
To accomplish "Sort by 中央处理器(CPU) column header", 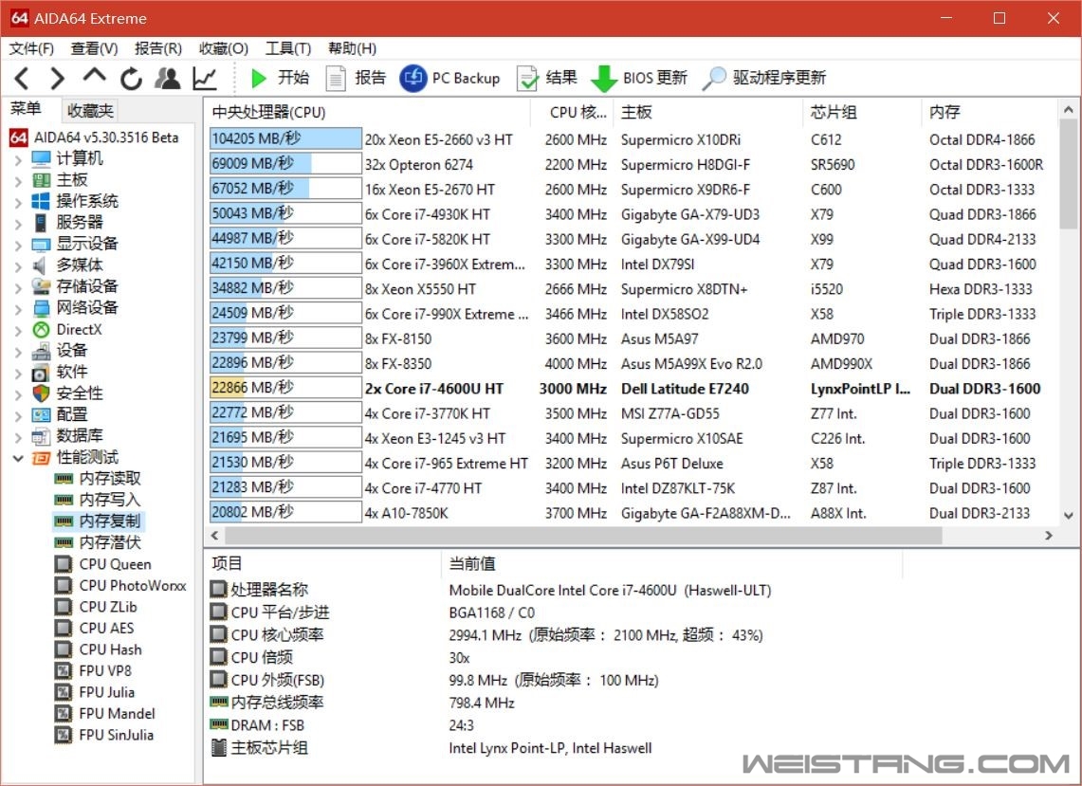I will 367,112.
